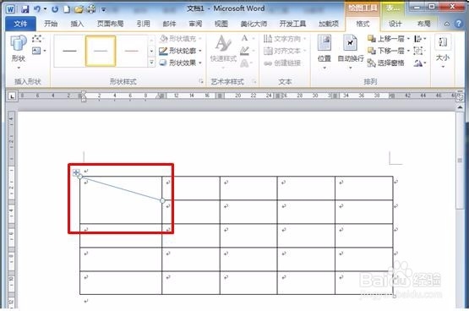Select the third reddish line shape style

click(x=132, y=51)
